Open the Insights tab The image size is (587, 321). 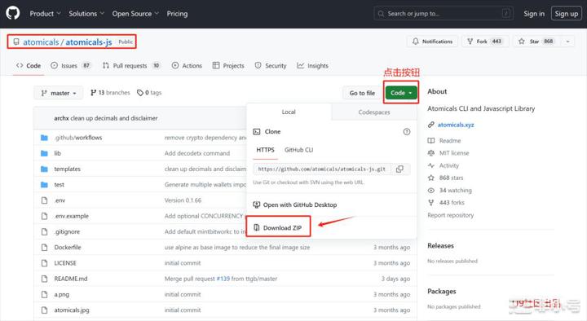312,65
